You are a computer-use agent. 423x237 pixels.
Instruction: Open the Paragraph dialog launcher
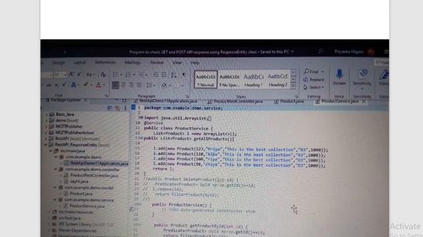188,96
